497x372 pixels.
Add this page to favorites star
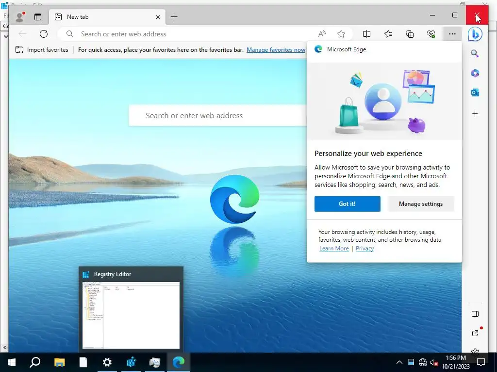(x=341, y=34)
